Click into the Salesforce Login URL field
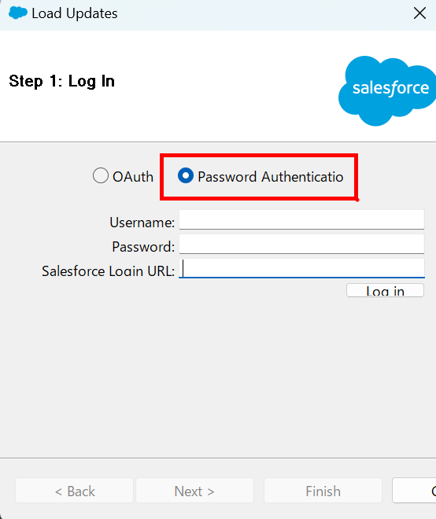 [x=301, y=268]
